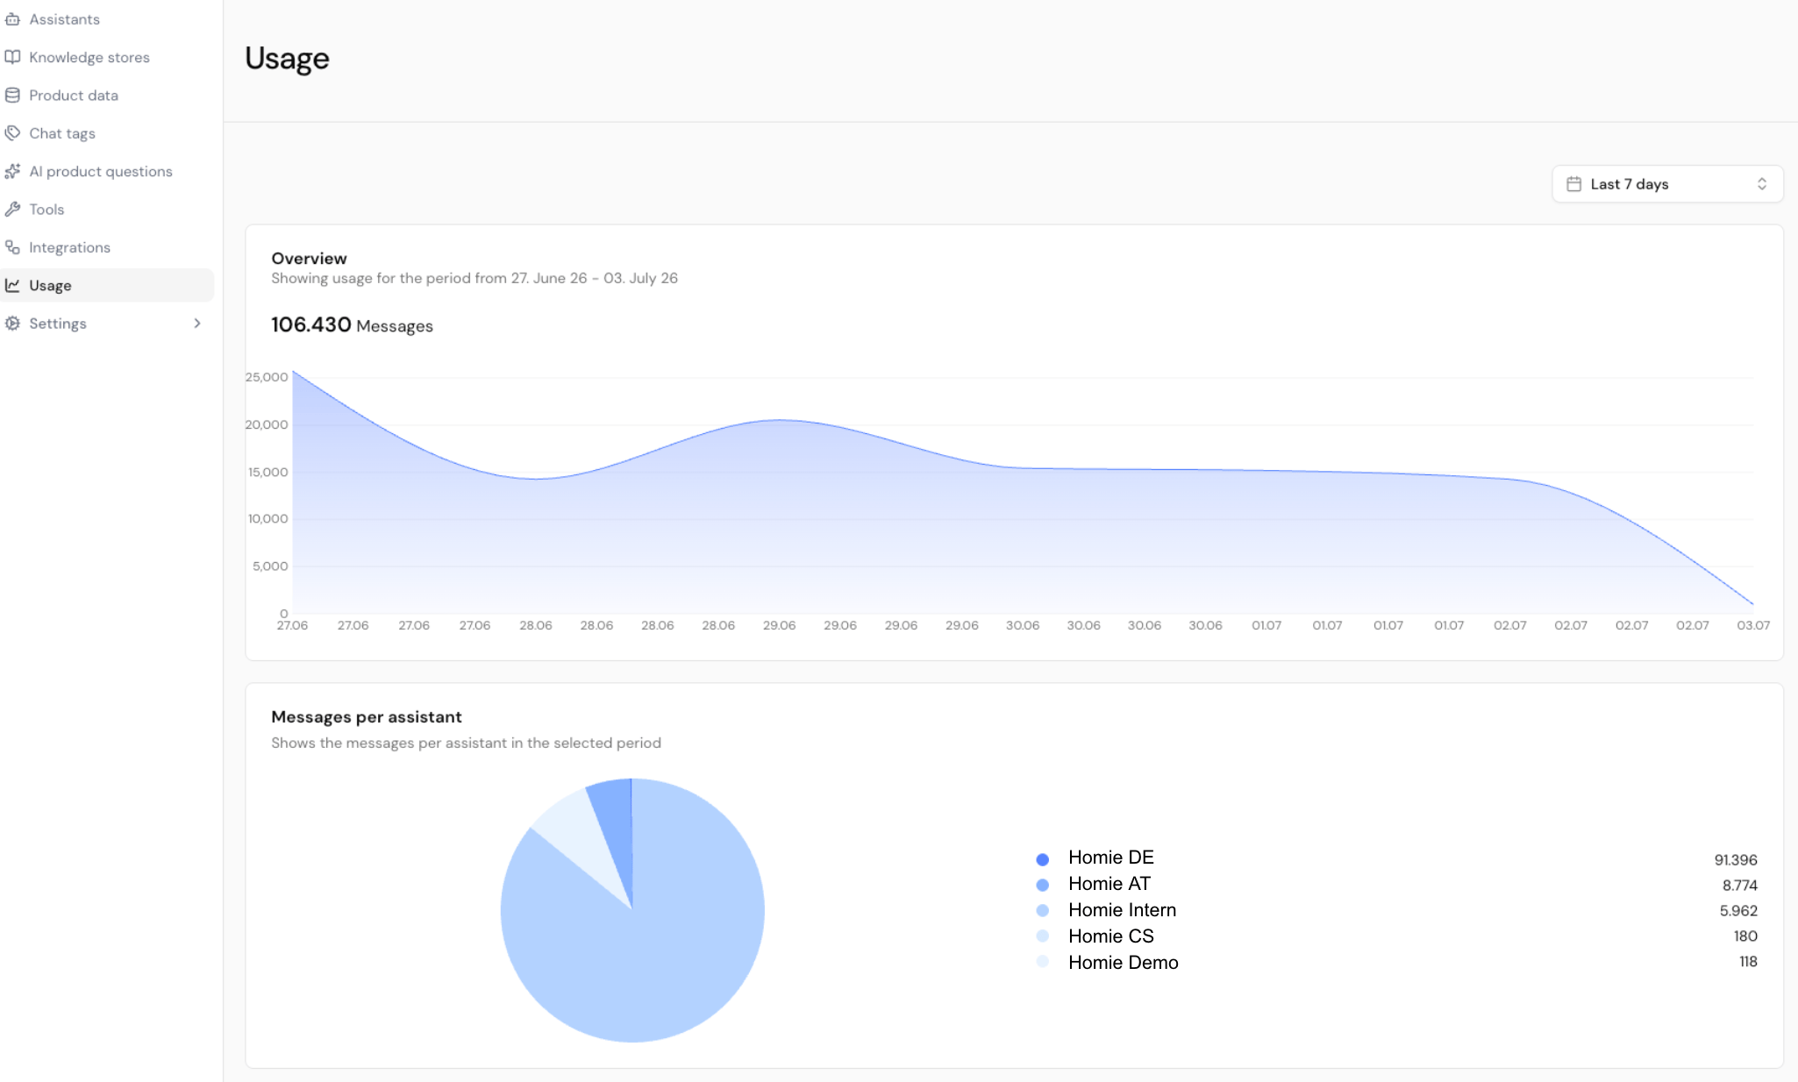1798x1082 pixels.
Task: Click the 5,000 y-axis label
Action: click(270, 566)
